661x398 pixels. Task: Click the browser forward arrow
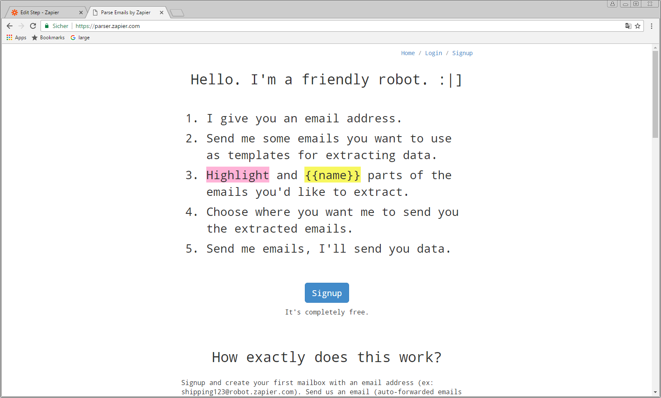click(21, 26)
